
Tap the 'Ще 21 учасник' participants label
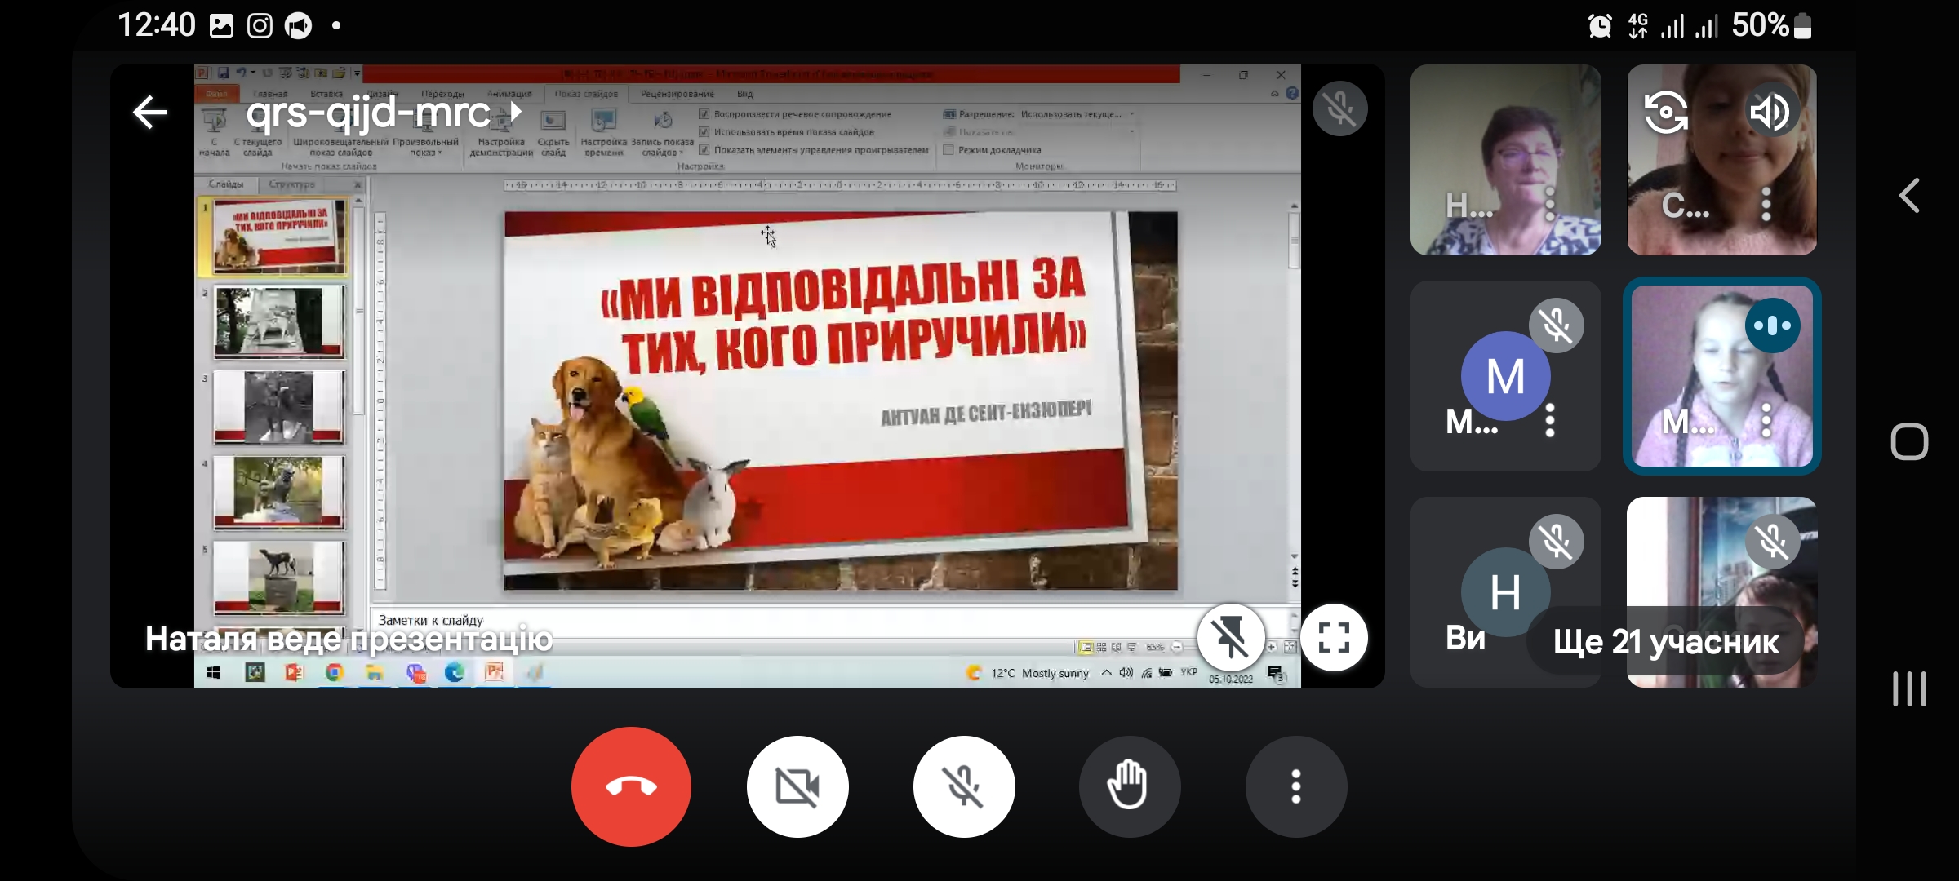tap(1665, 642)
